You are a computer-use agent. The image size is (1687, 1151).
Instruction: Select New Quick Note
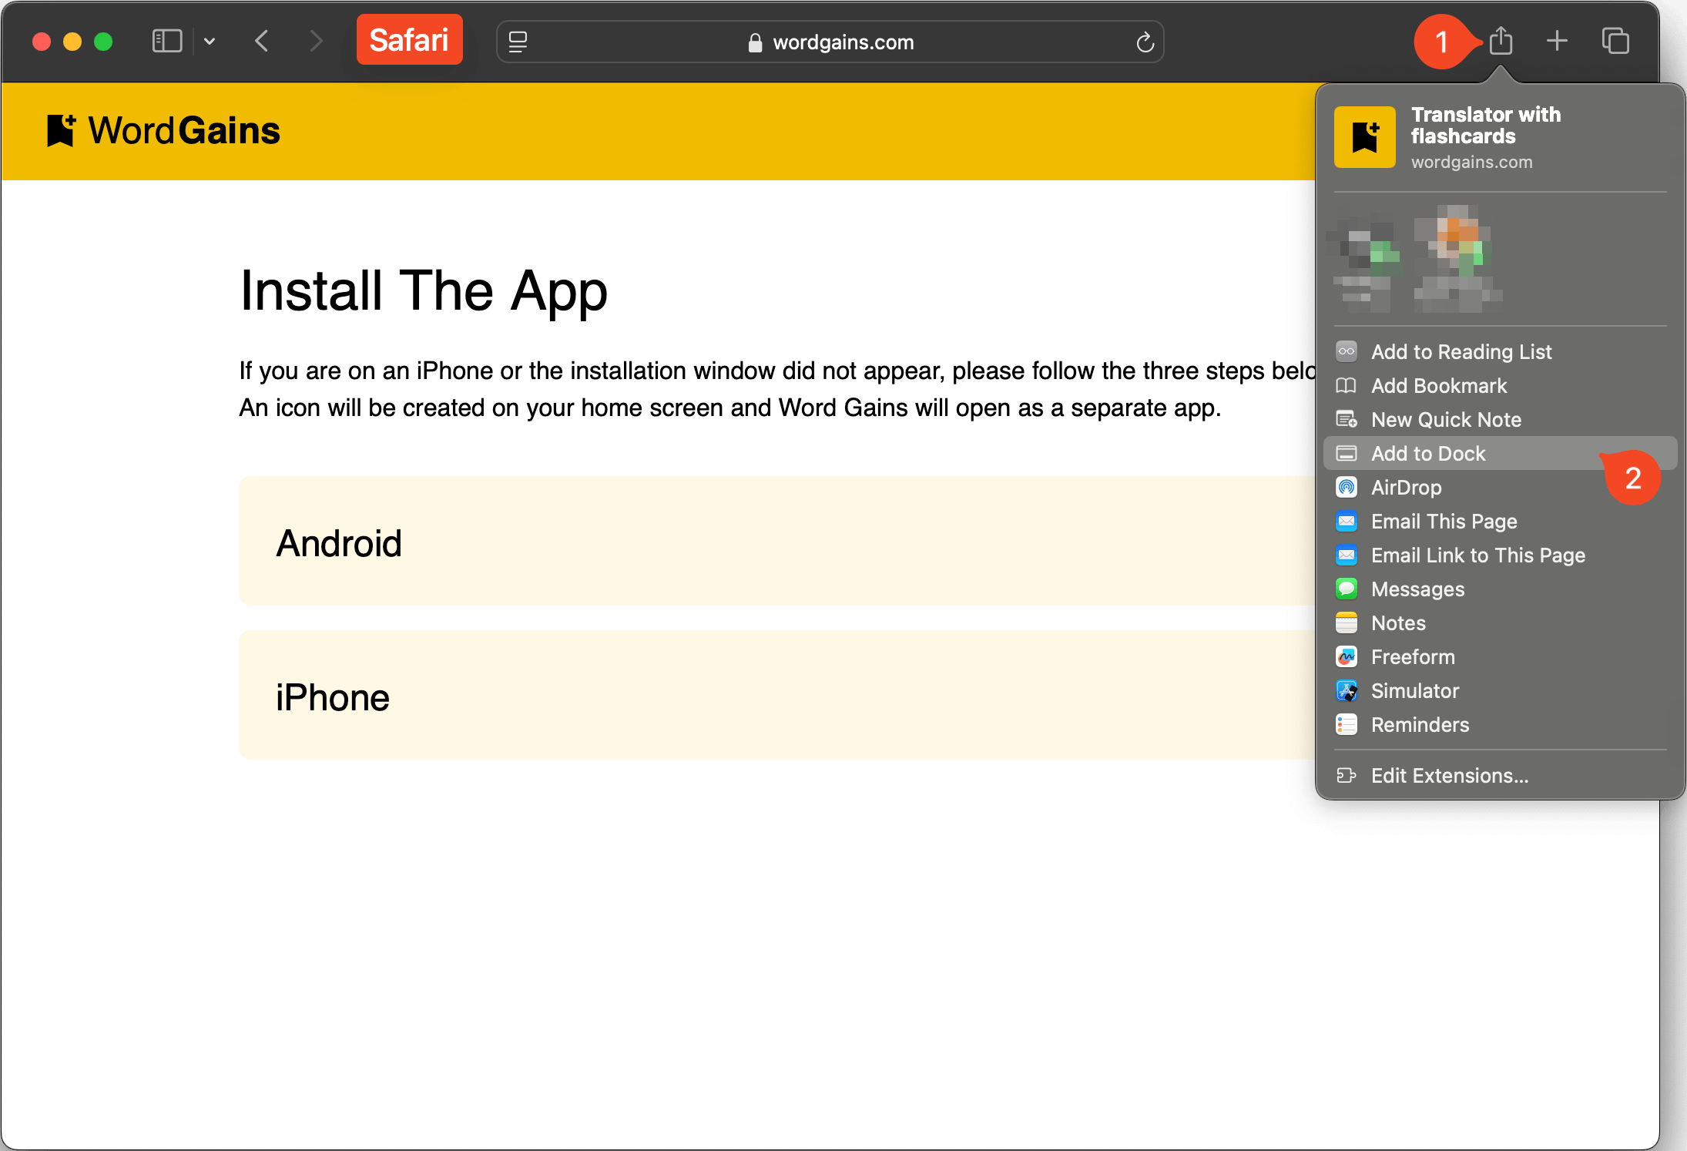[1499, 419]
